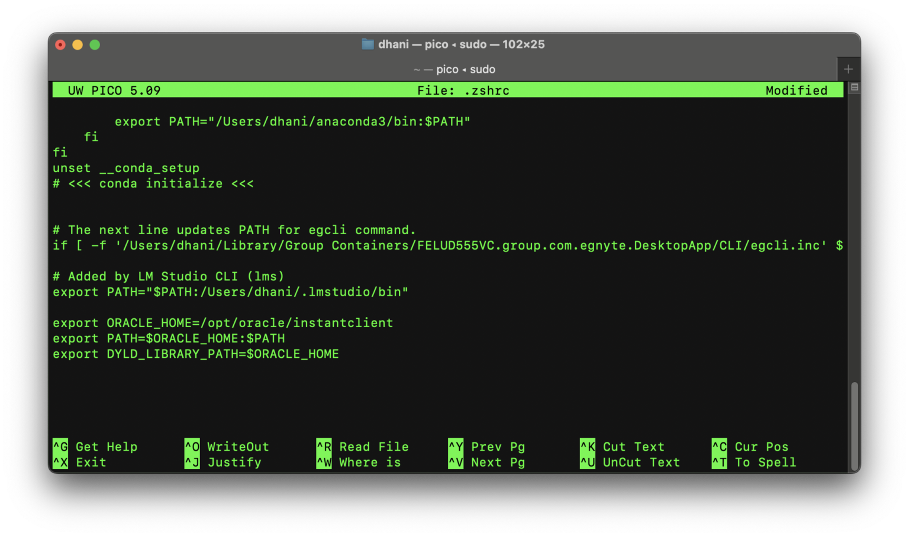
Task: Click WriteOut to save the .zshrc file
Action: (237, 447)
